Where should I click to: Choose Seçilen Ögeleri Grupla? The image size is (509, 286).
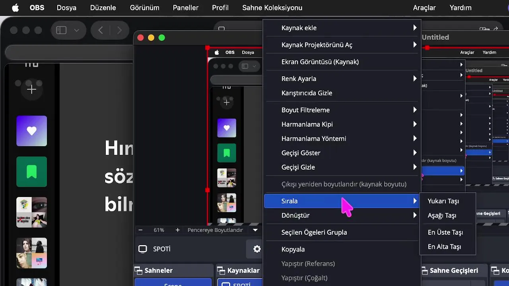[342, 232]
